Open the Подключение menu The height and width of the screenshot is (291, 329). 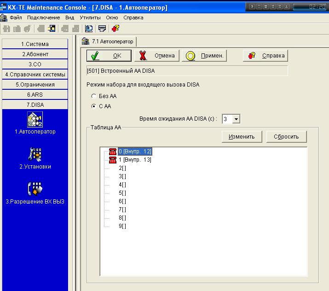pos(44,17)
